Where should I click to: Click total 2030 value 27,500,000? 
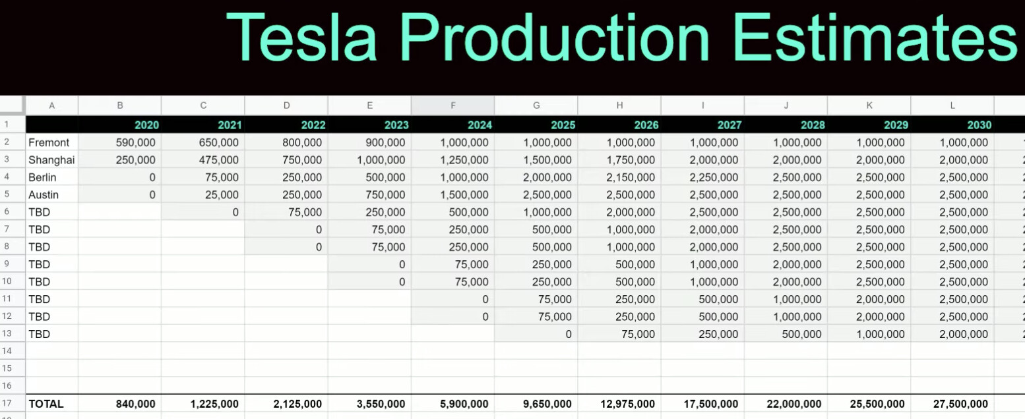tap(952, 404)
